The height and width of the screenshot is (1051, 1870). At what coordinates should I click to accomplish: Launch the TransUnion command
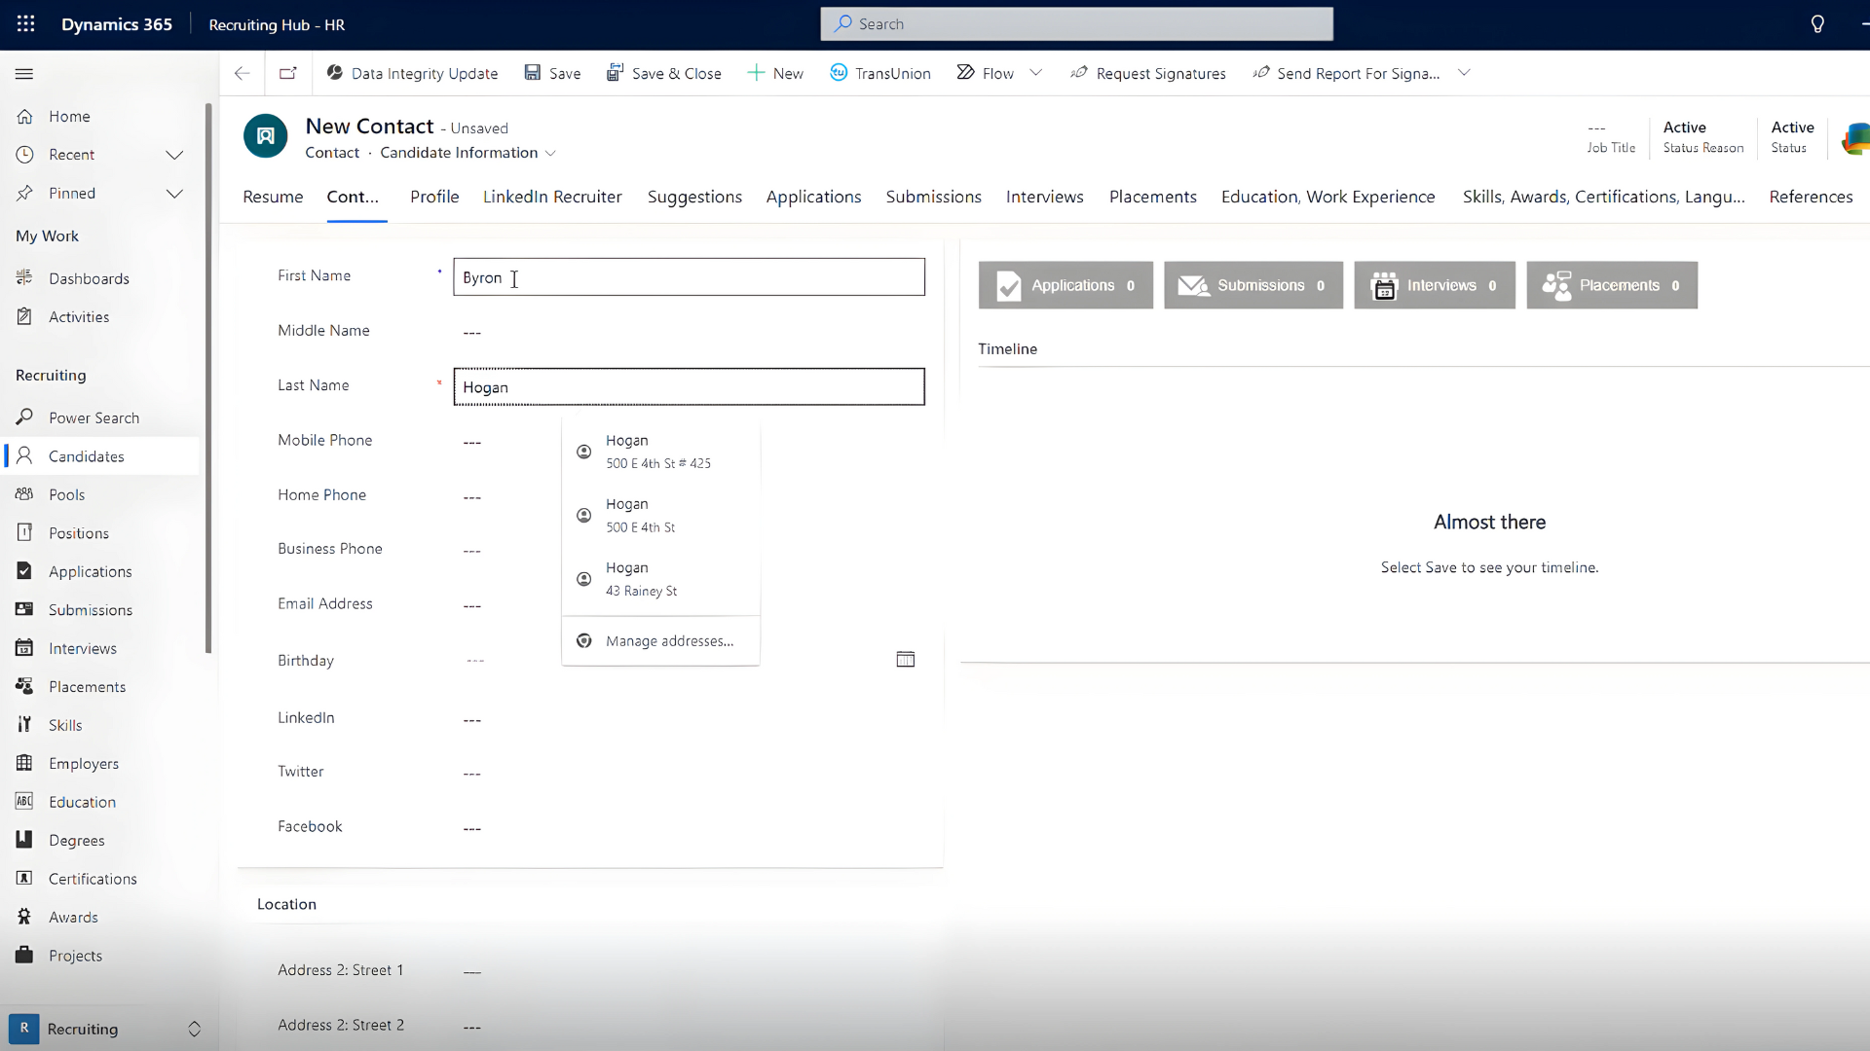880,73
